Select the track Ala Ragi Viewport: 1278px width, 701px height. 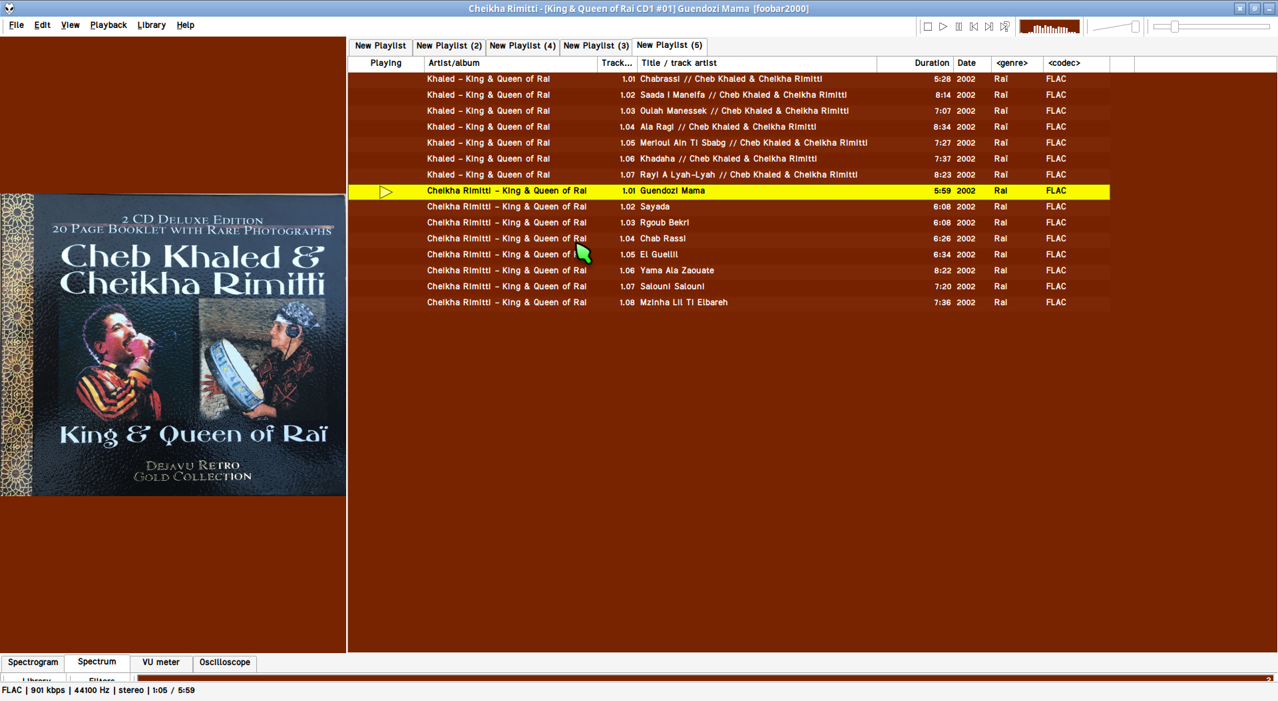[729, 127]
